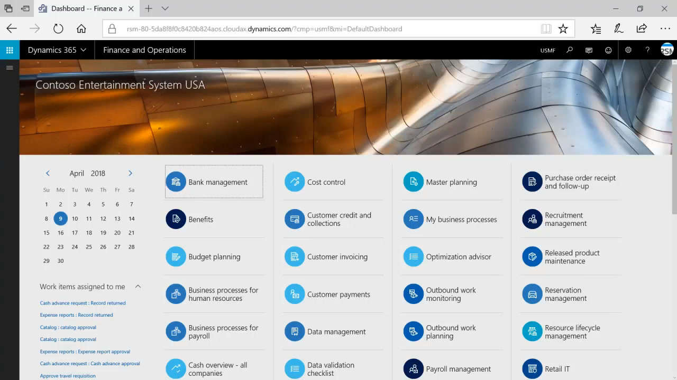
Task: Click the feedback smiley icon
Action: click(x=608, y=50)
